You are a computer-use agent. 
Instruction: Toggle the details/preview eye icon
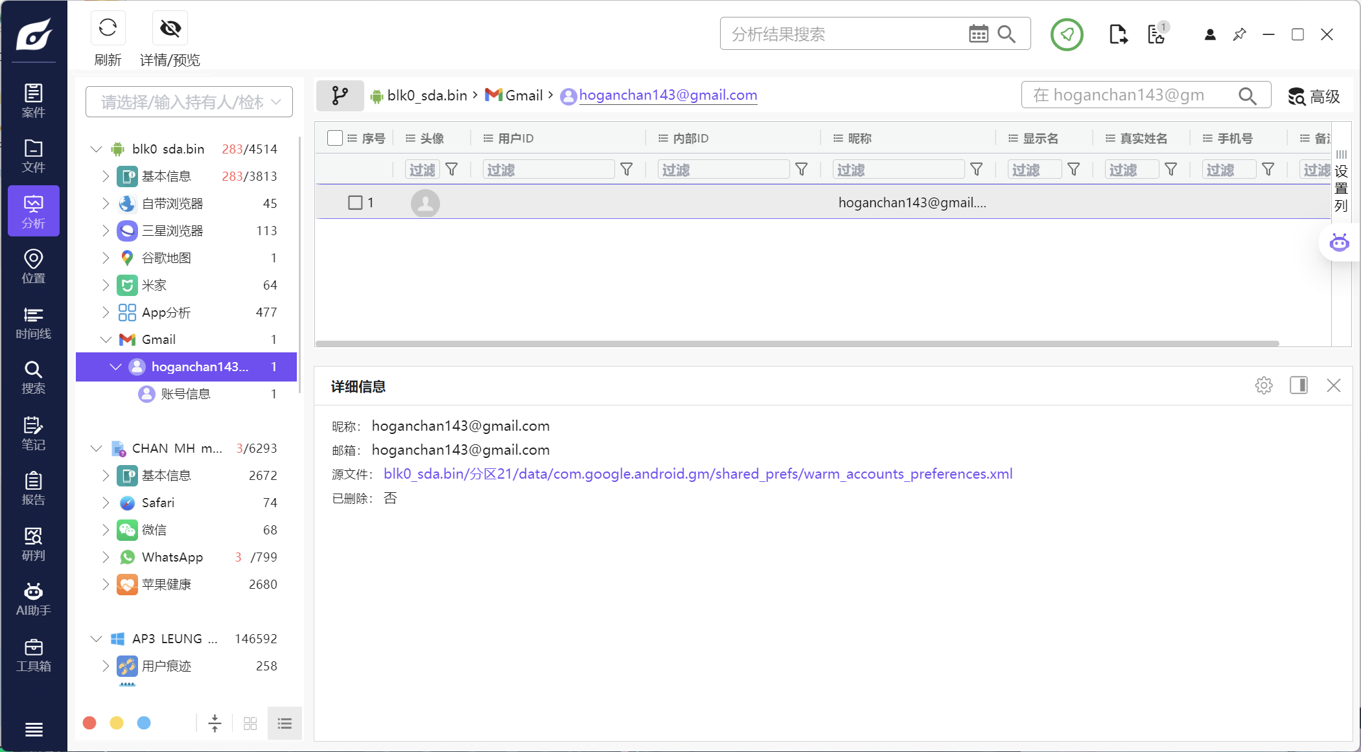170,28
